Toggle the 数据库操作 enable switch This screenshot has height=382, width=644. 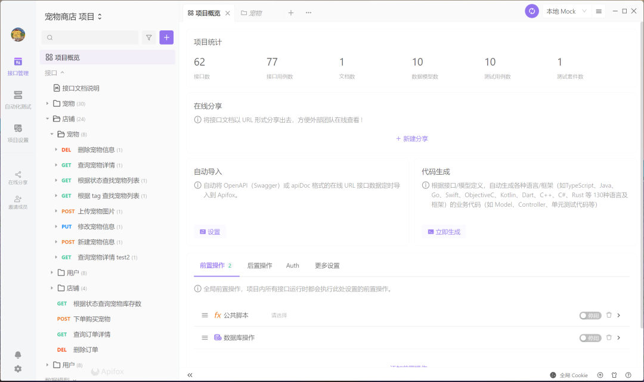click(x=590, y=338)
